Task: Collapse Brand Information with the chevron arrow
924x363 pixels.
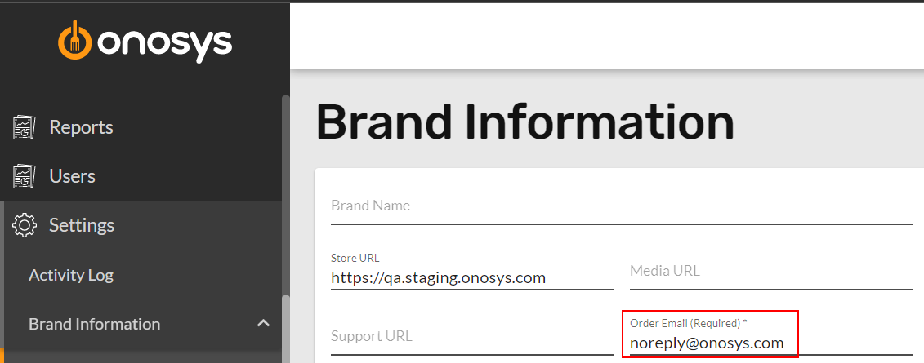Action: point(263,324)
